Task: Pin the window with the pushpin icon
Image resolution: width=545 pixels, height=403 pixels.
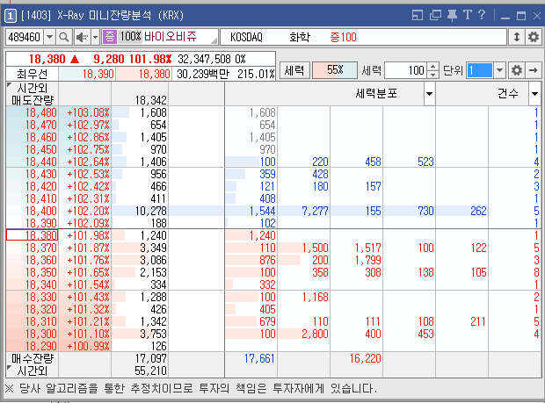Action: coord(452,15)
